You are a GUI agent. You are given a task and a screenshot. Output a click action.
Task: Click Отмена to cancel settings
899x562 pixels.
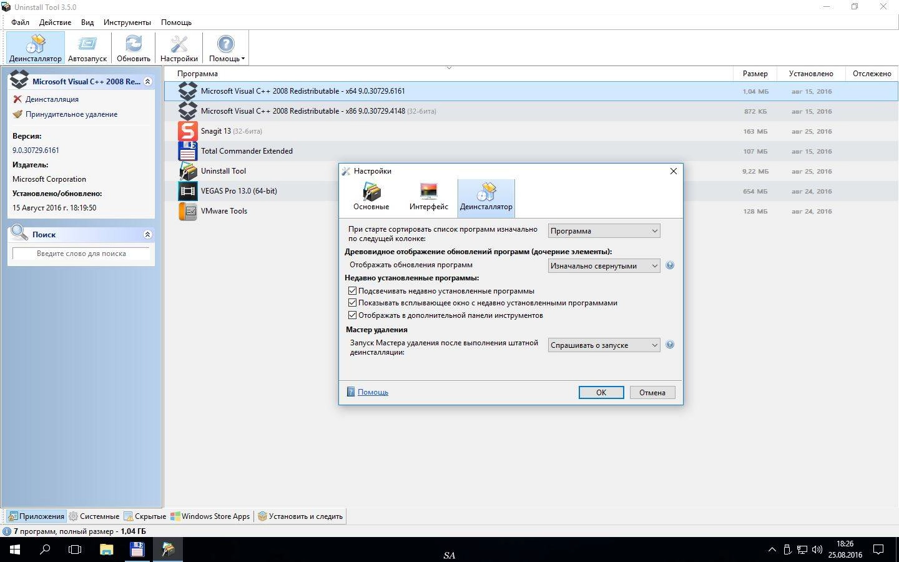click(x=652, y=392)
